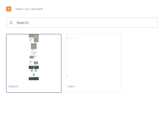This screenshot has height=118, width=162.
Task: Focus the template Search input field
Action: (85, 23)
